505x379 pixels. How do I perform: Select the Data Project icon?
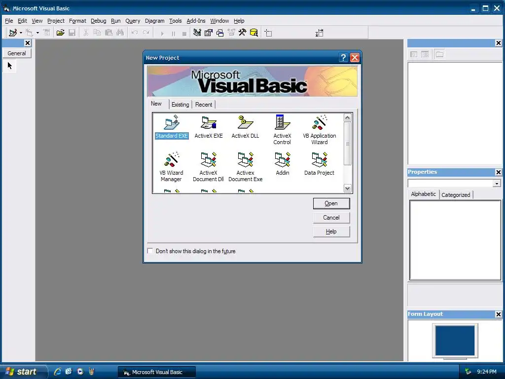click(319, 164)
